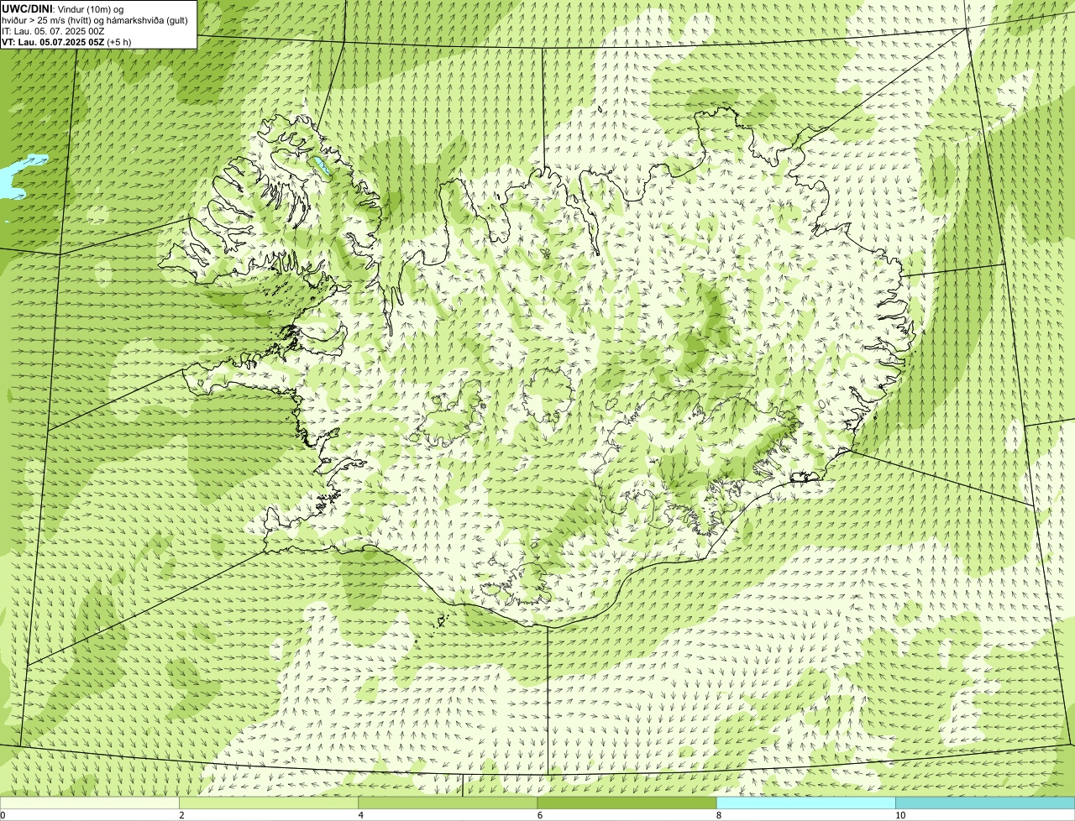Click the 'VT: Lau. 05.07.2025 05Z (+5 h)' line

66,41
